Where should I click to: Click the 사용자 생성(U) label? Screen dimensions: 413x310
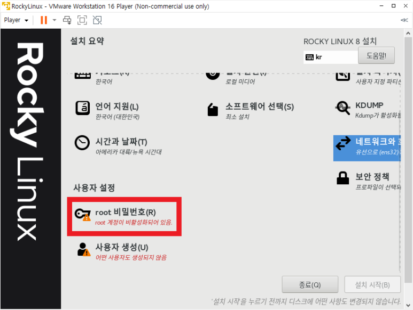click(x=122, y=247)
